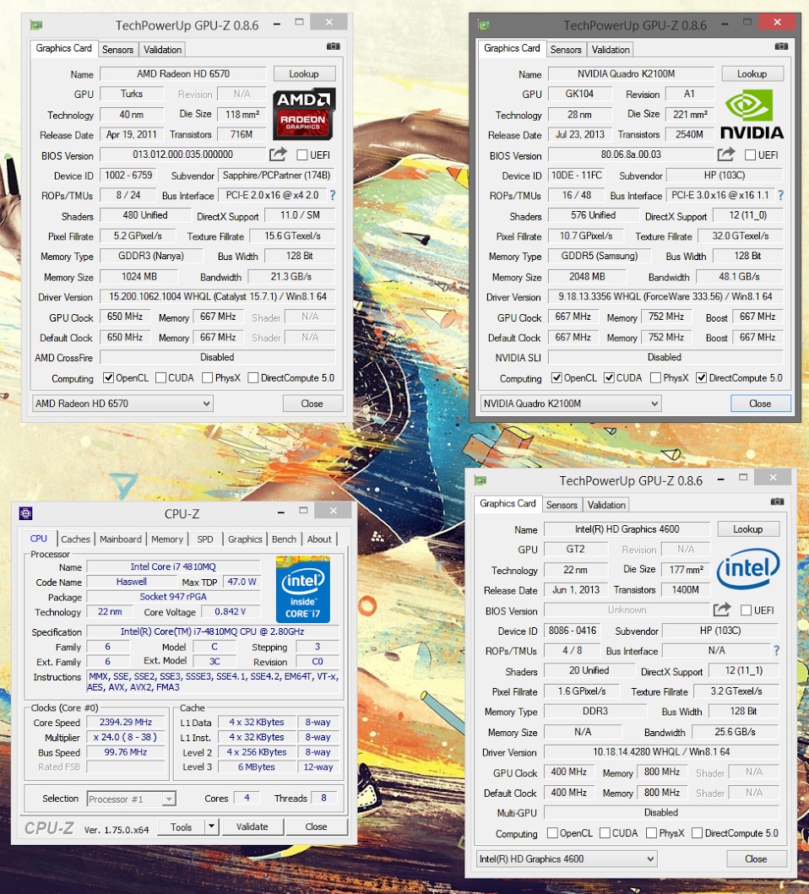The width and height of the screenshot is (809, 894).
Task: Click the Close button in NVIDIA Quadro GPU-Z
Action: tap(760, 404)
